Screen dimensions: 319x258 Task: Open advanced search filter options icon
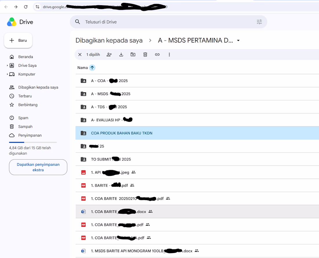[x=259, y=22]
